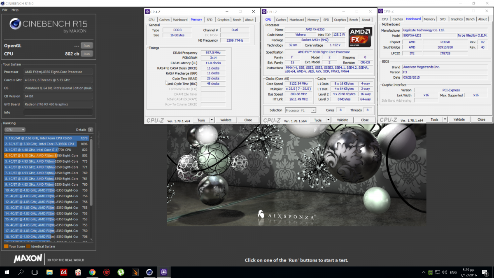This screenshot has width=494, height=278.
Task: Open Task View on the taskbar
Action: pos(35,272)
